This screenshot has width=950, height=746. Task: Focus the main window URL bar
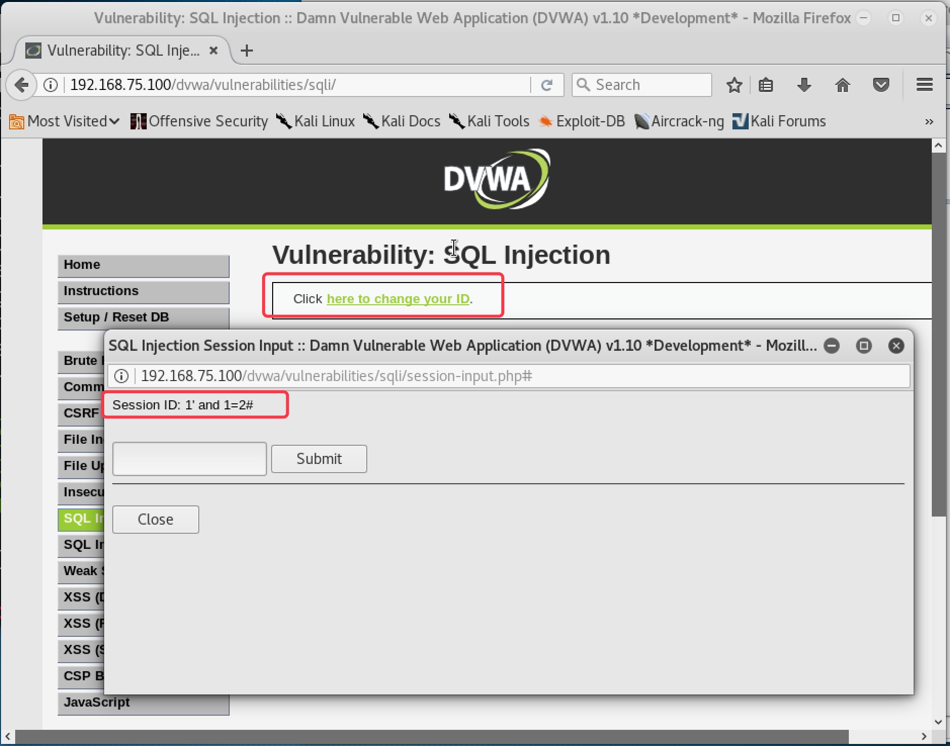pos(298,84)
